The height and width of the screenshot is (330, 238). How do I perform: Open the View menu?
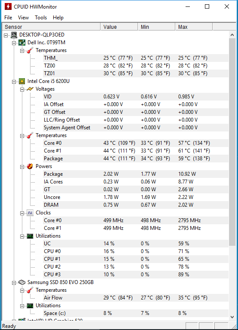(23, 18)
